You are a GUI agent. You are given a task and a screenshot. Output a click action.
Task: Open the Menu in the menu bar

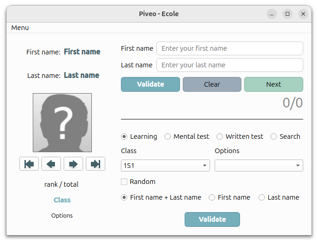point(20,28)
